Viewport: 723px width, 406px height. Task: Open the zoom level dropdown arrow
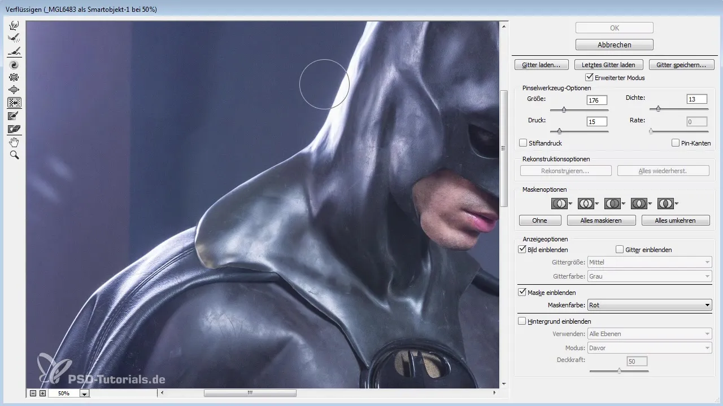click(x=84, y=394)
